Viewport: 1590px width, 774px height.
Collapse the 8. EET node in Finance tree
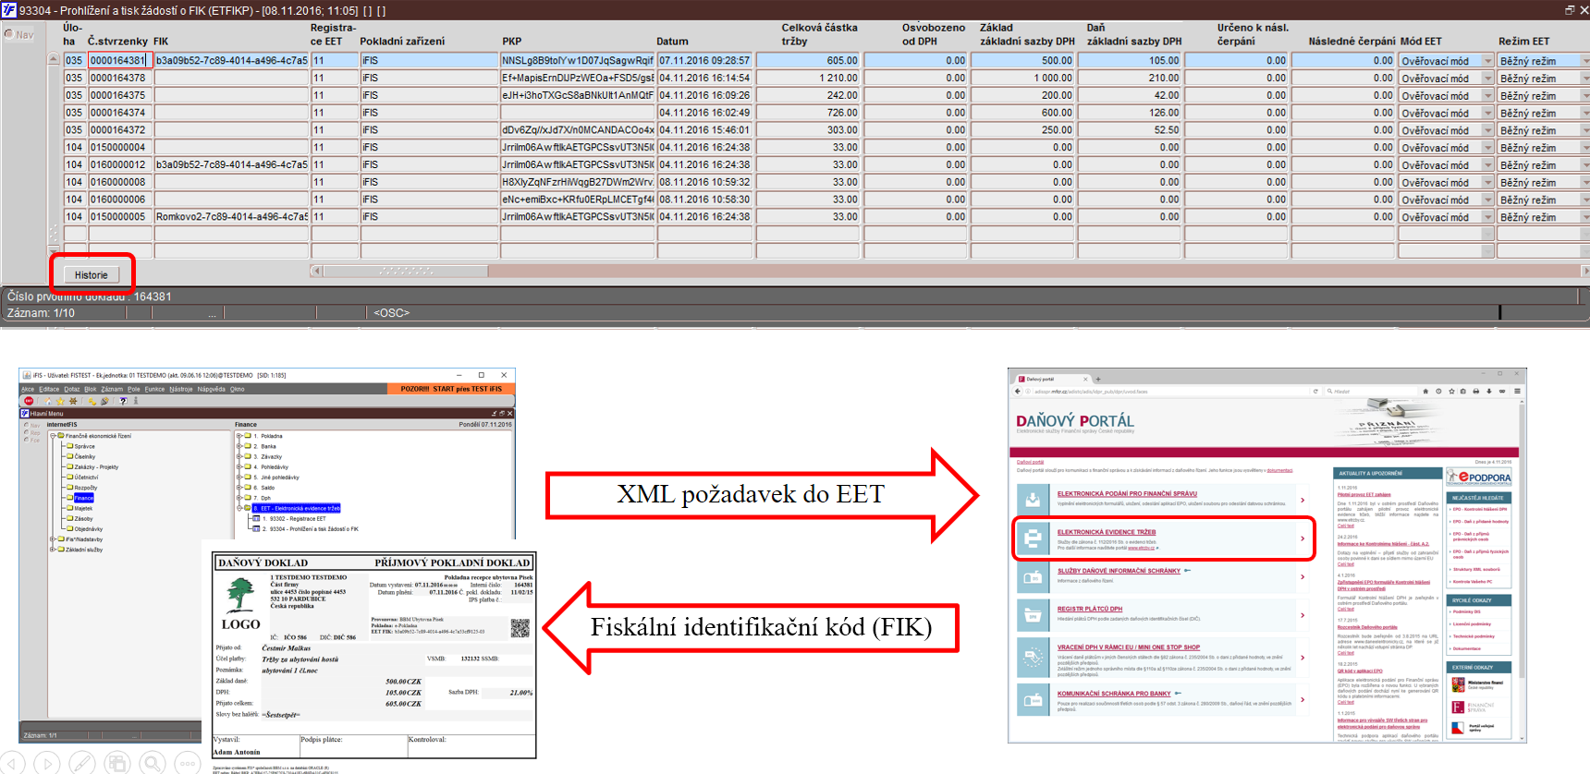[238, 508]
